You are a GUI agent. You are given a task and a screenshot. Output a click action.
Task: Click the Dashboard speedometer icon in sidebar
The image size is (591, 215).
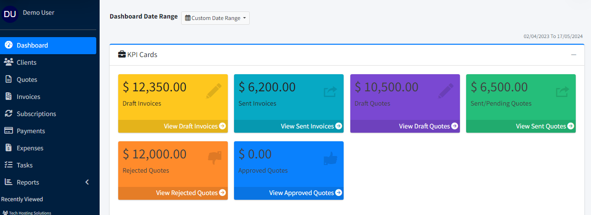(x=9, y=45)
